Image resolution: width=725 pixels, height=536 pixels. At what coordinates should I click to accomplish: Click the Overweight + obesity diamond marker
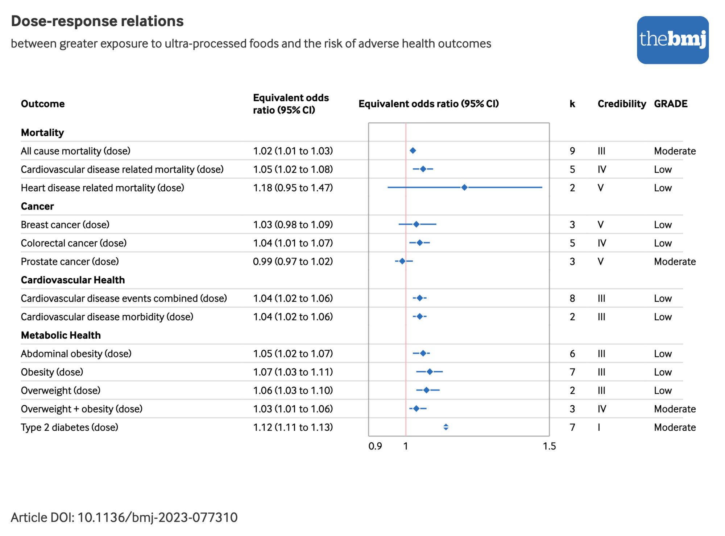(416, 409)
